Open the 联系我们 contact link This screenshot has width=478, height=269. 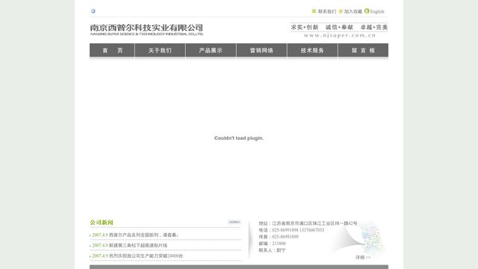pyautogui.click(x=327, y=12)
